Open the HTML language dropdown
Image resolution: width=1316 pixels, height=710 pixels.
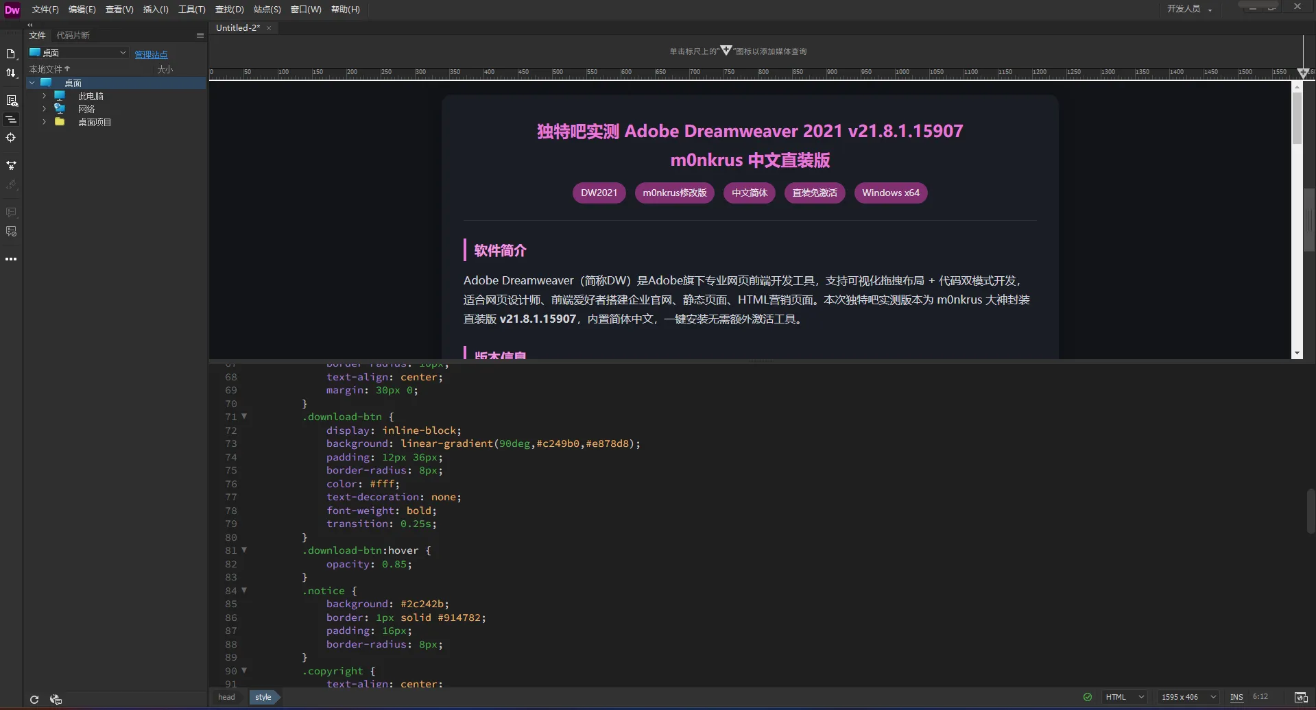pos(1123,697)
